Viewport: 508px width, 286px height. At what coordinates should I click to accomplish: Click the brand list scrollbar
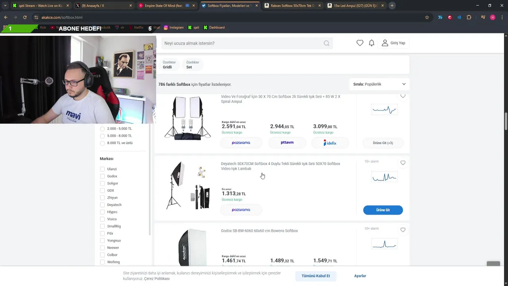point(150,180)
